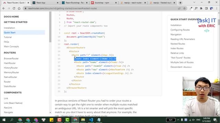
Task: Open the browser home page icon
Action: [x=19, y=8]
